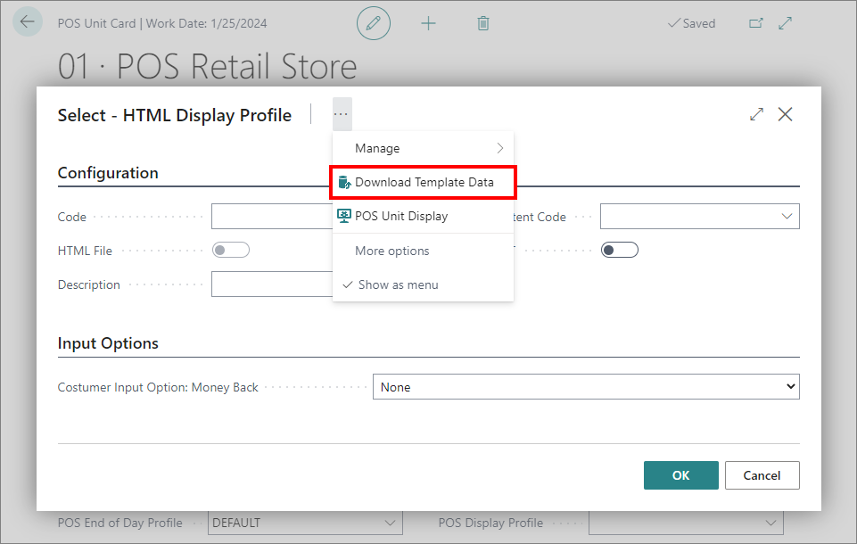Click the Description input field
Viewport: 857px width, 544px height.
[x=272, y=284]
